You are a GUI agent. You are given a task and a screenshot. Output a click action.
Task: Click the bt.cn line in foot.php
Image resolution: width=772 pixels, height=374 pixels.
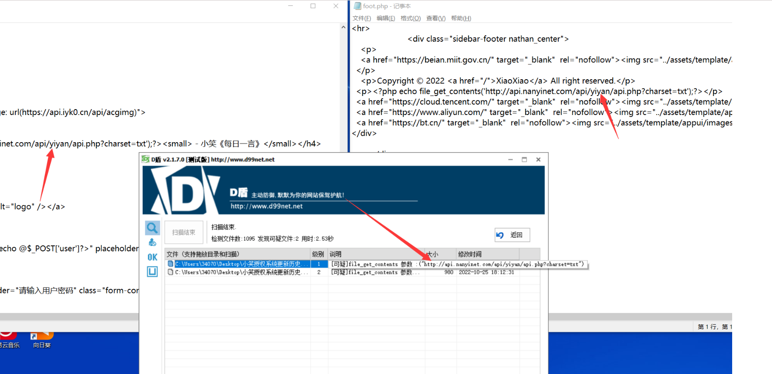point(544,123)
